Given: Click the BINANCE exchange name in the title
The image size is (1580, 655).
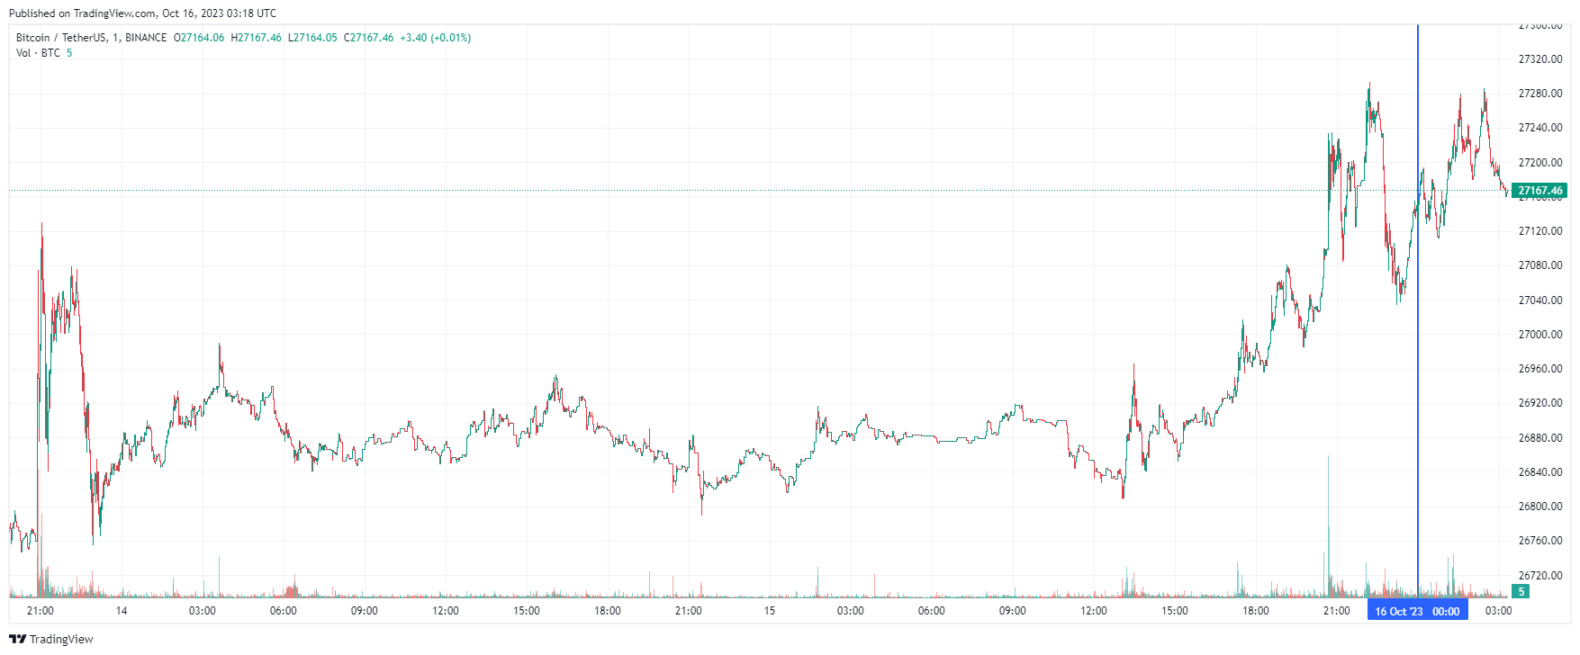Looking at the screenshot, I should point(146,38).
